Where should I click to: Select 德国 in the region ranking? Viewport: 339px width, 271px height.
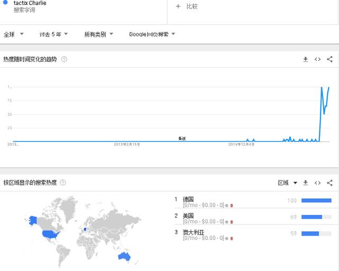188,199
